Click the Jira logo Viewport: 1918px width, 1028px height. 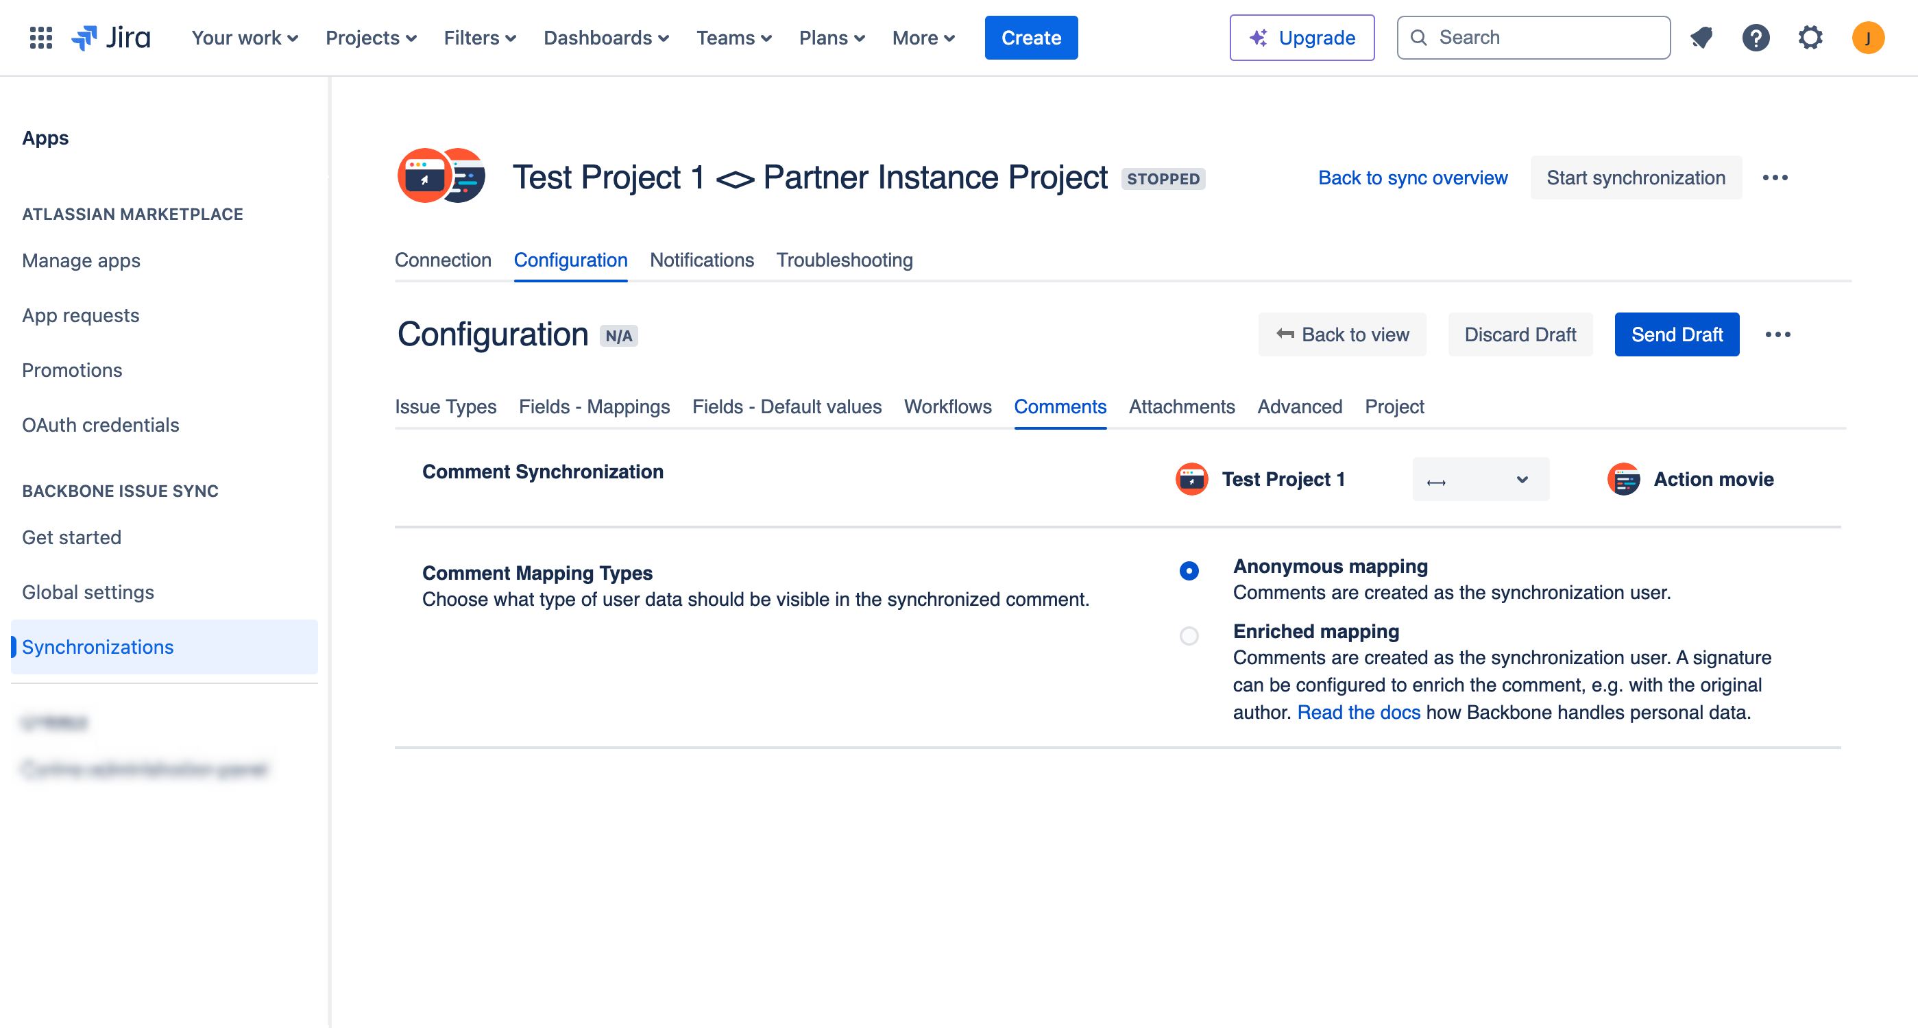tap(111, 37)
